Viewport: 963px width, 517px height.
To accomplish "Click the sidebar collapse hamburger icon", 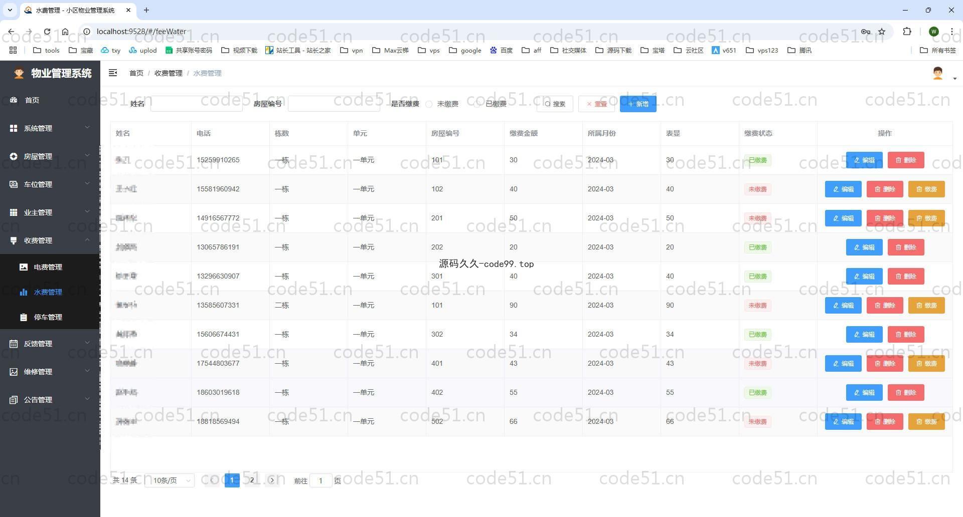I will click(113, 73).
